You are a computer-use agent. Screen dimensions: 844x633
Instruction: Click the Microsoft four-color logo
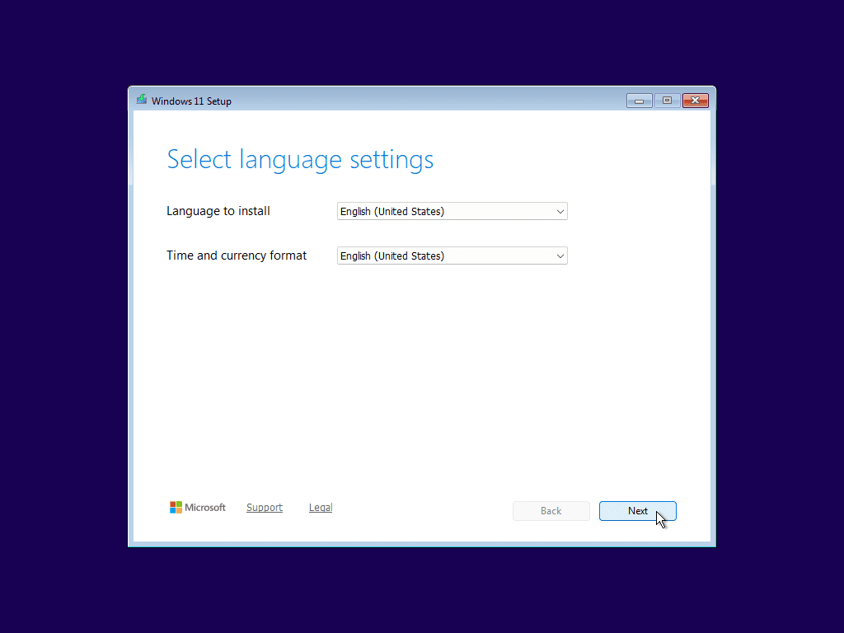(x=176, y=508)
